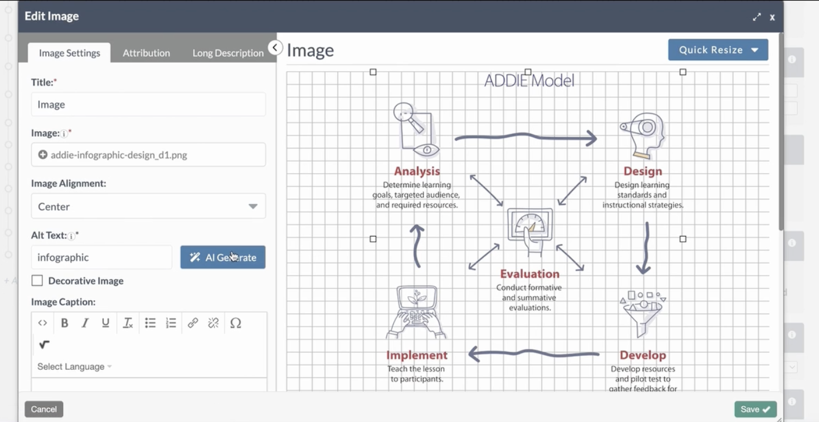The height and width of the screenshot is (422, 819).
Task: Click the underline icon in caption toolbar
Action: coord(106,323)
